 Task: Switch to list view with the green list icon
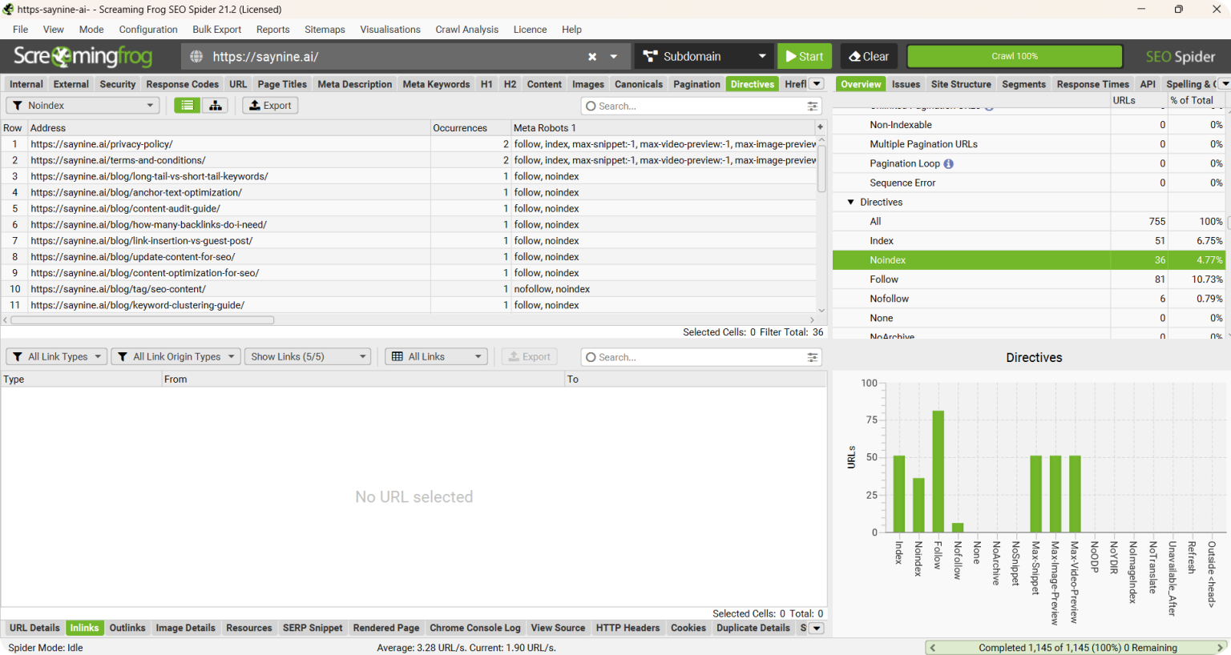188,106
